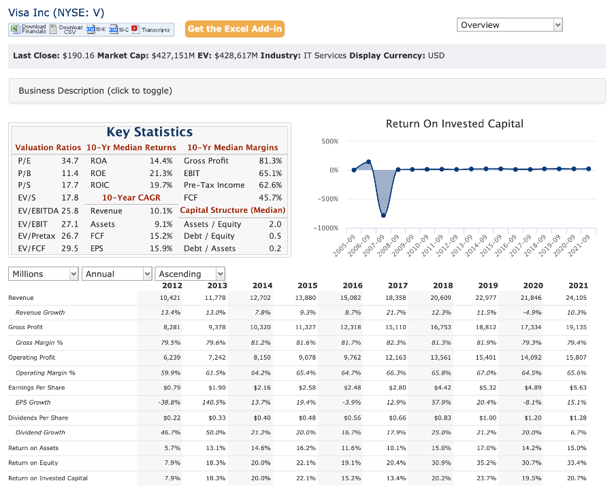The height and width of the screenshot is (495, 614).
Task: Open the Millions units dropdown
Action: coord(43,274)
